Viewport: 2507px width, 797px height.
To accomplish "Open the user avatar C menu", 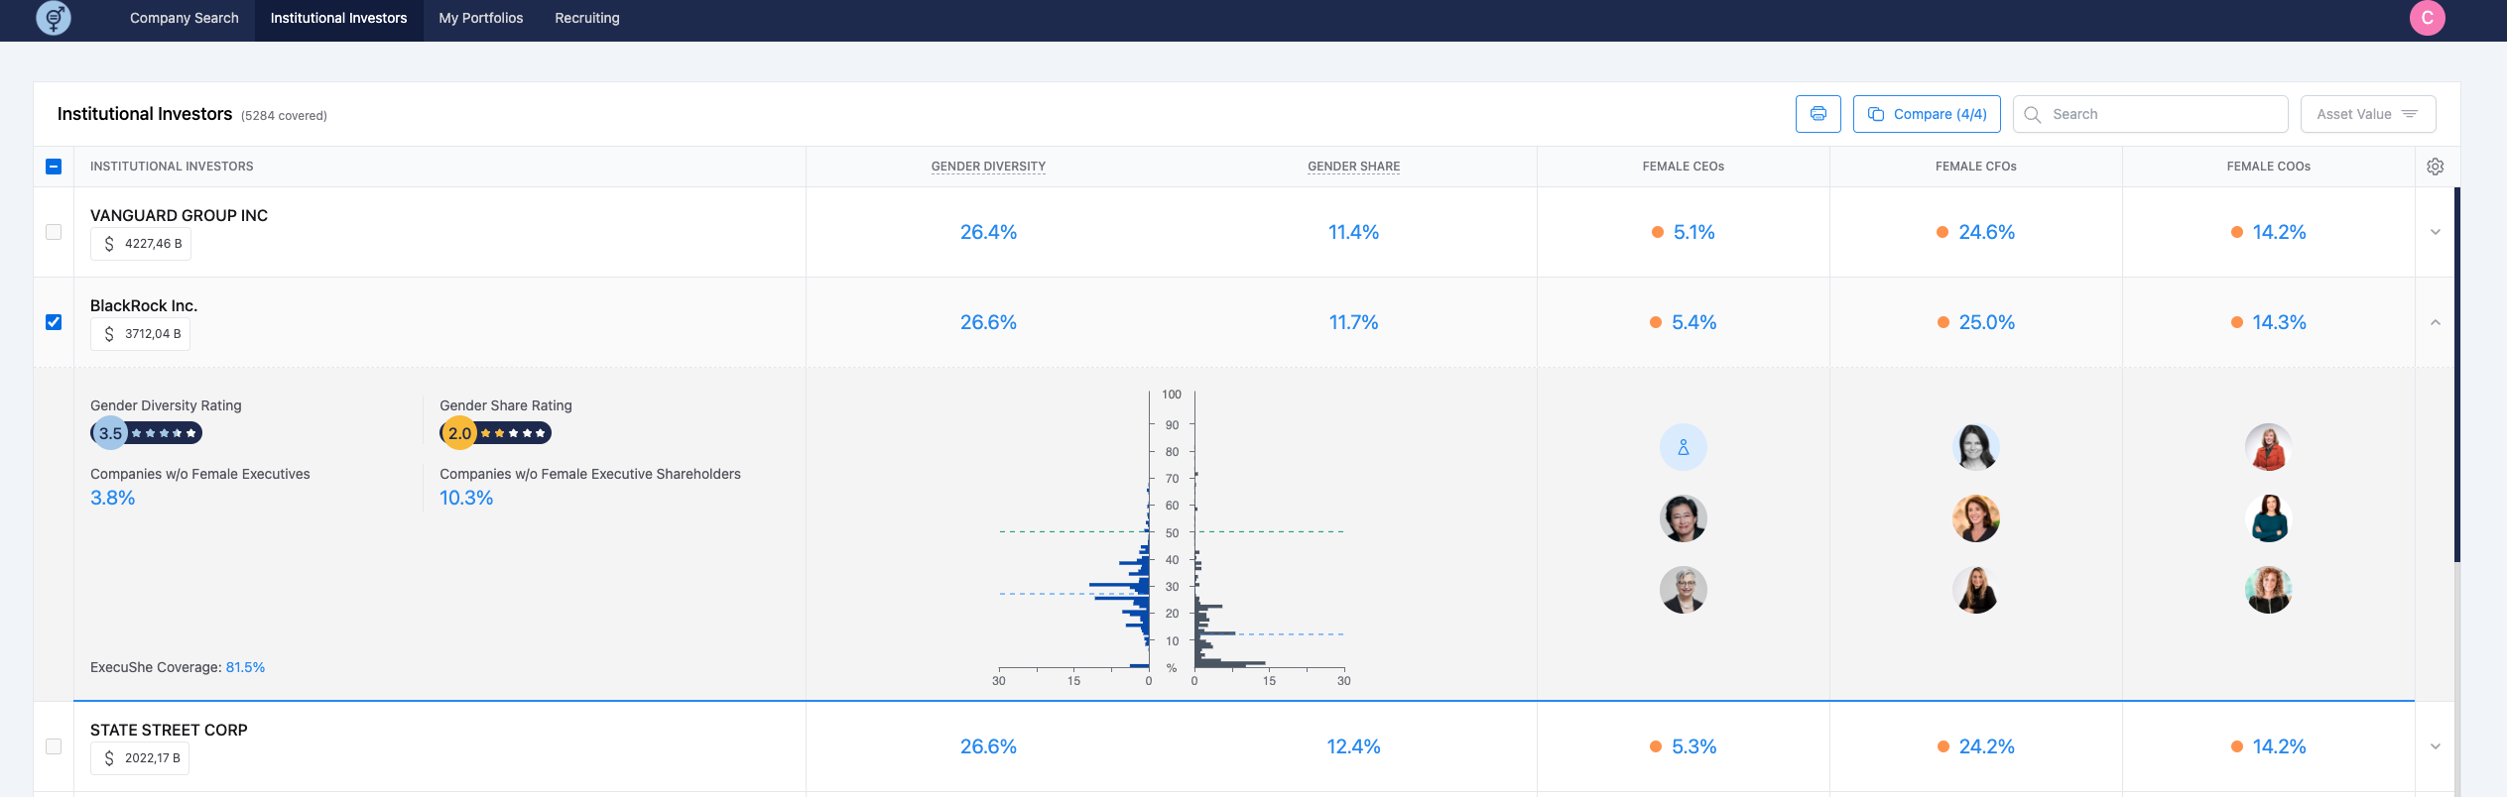I will point(2427,18).
